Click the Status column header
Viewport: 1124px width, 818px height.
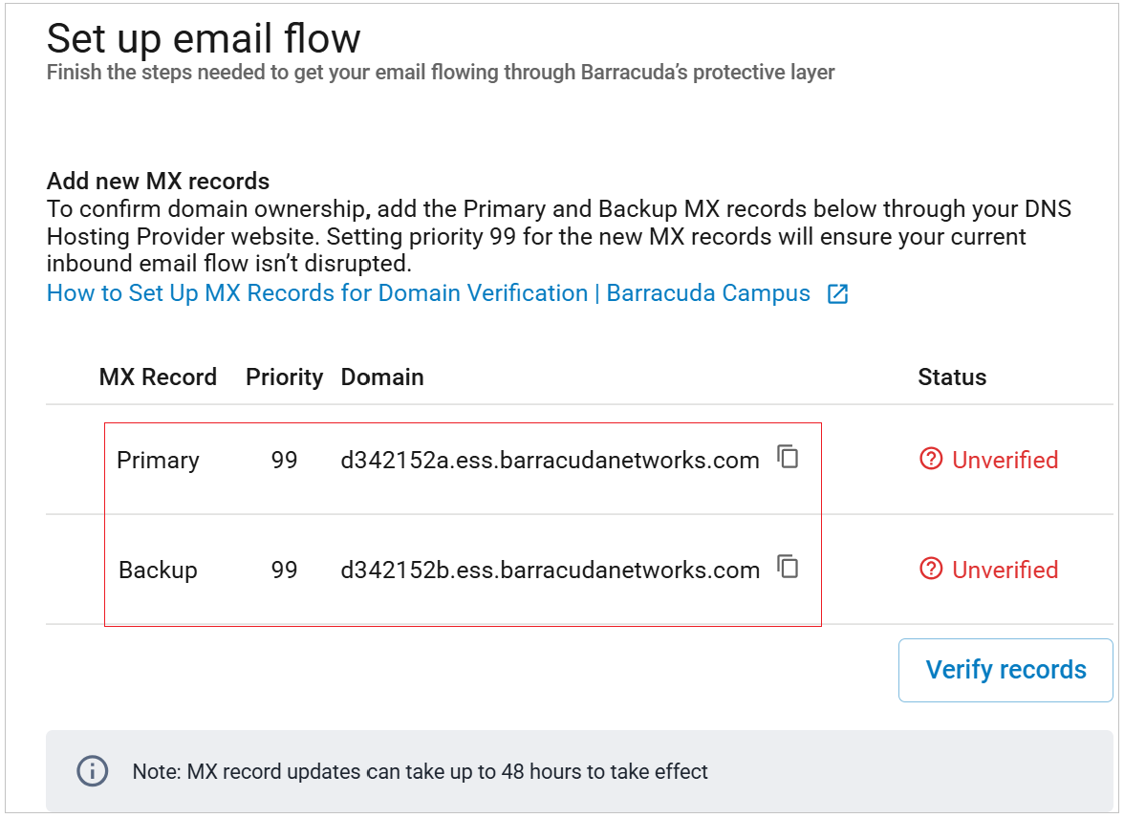coord(952,377)
